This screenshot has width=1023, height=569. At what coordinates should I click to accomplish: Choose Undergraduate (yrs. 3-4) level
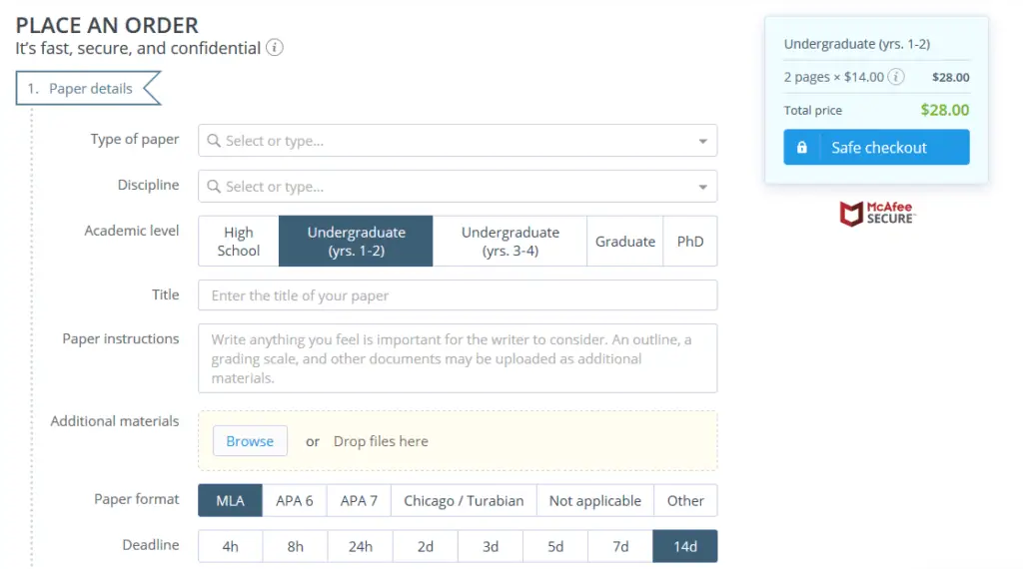click(x=510, y=242)
